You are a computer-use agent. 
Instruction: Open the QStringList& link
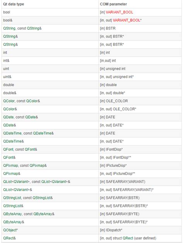(x=13, y=206)
